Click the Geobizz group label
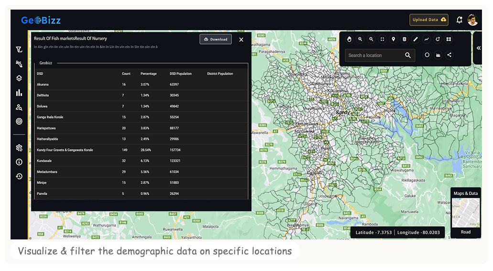The height and width of the screenshot is (271, 493). [45, 63]
